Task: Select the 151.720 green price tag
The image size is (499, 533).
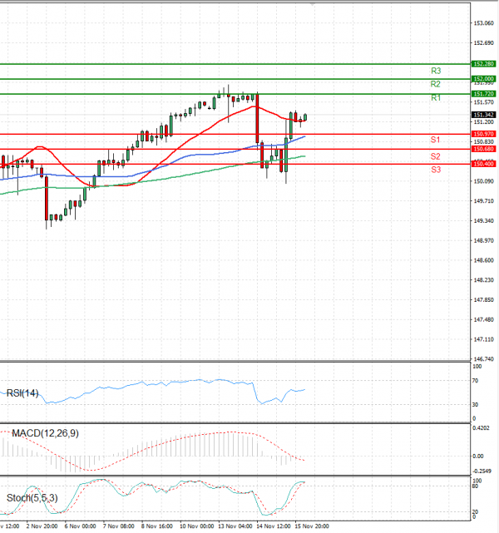Action: pyautogui.click(x=484, y=94)
